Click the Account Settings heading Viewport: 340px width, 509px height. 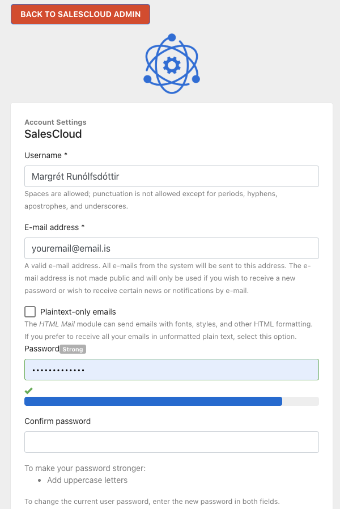pos(56,122)
